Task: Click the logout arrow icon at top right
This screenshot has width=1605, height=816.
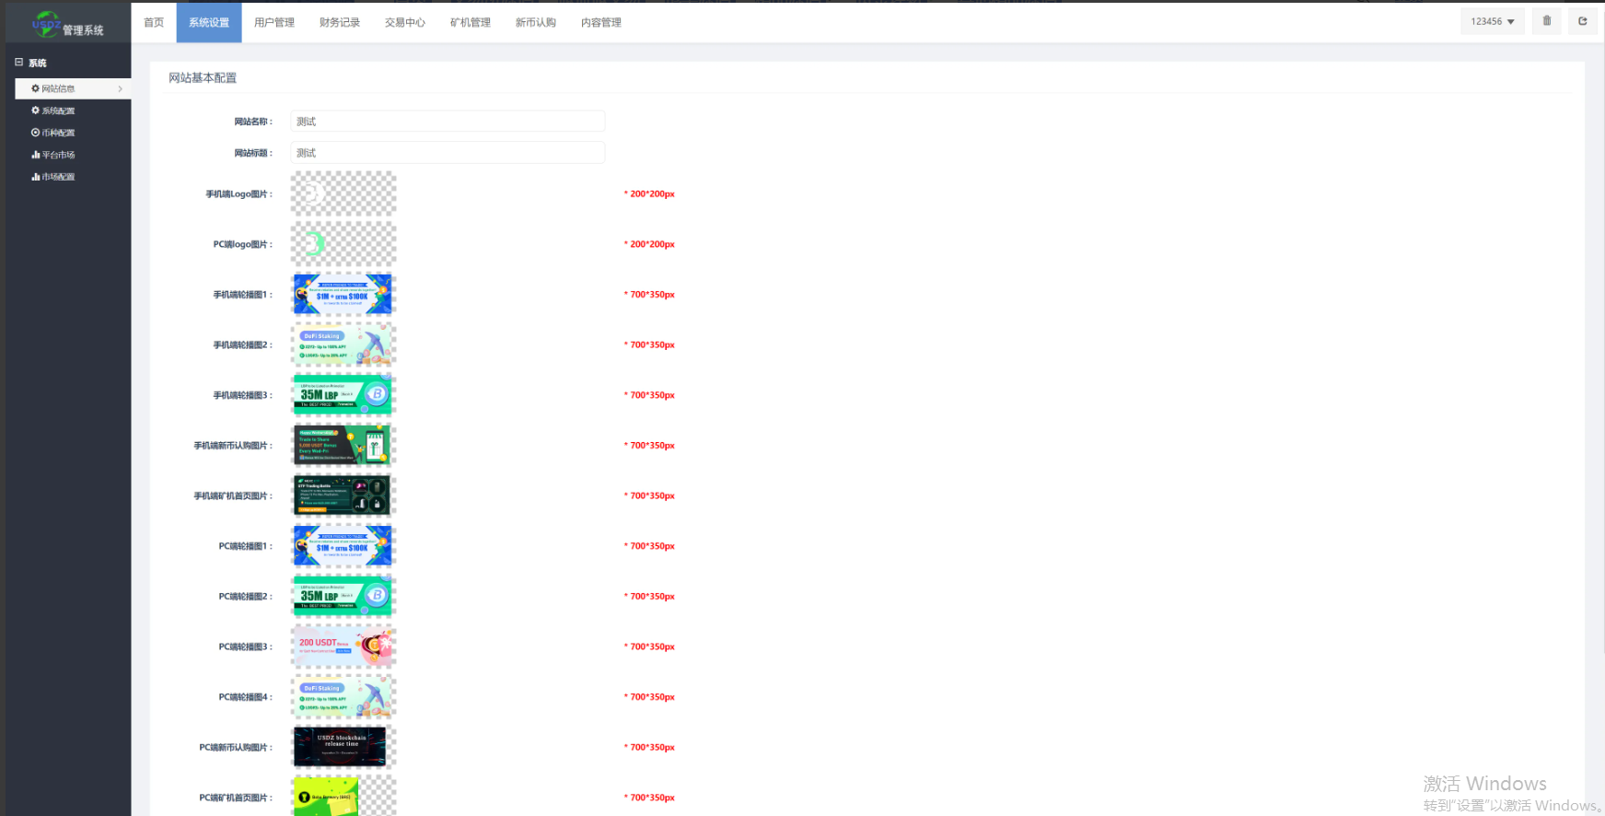Action: [x=1582, y=21]
